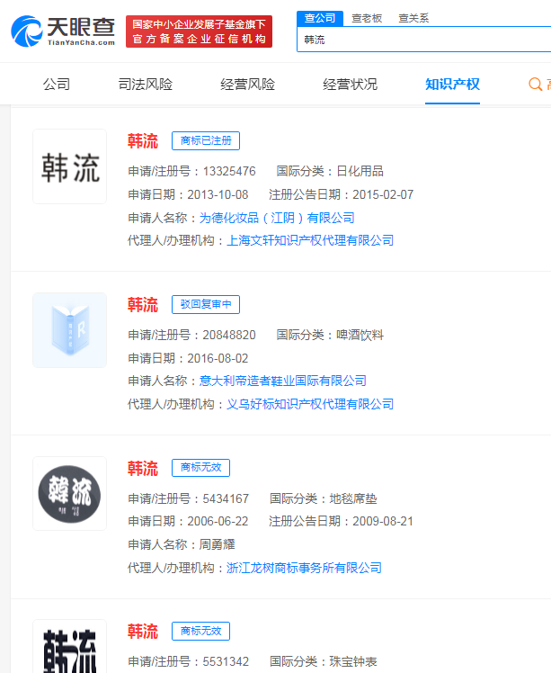This screenshot has width=551, height=673.
Task: Open applicant 意大利帝造者鞋业国际有限公司
Action: pyautogui.click(x=283, y=381)
